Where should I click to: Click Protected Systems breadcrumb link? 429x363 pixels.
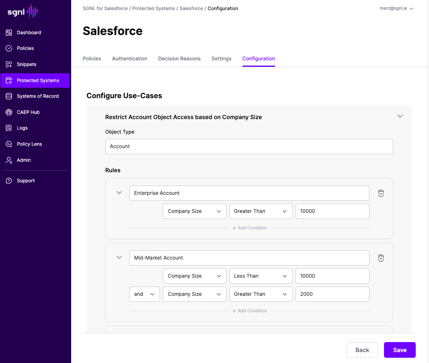coord(154,8)
